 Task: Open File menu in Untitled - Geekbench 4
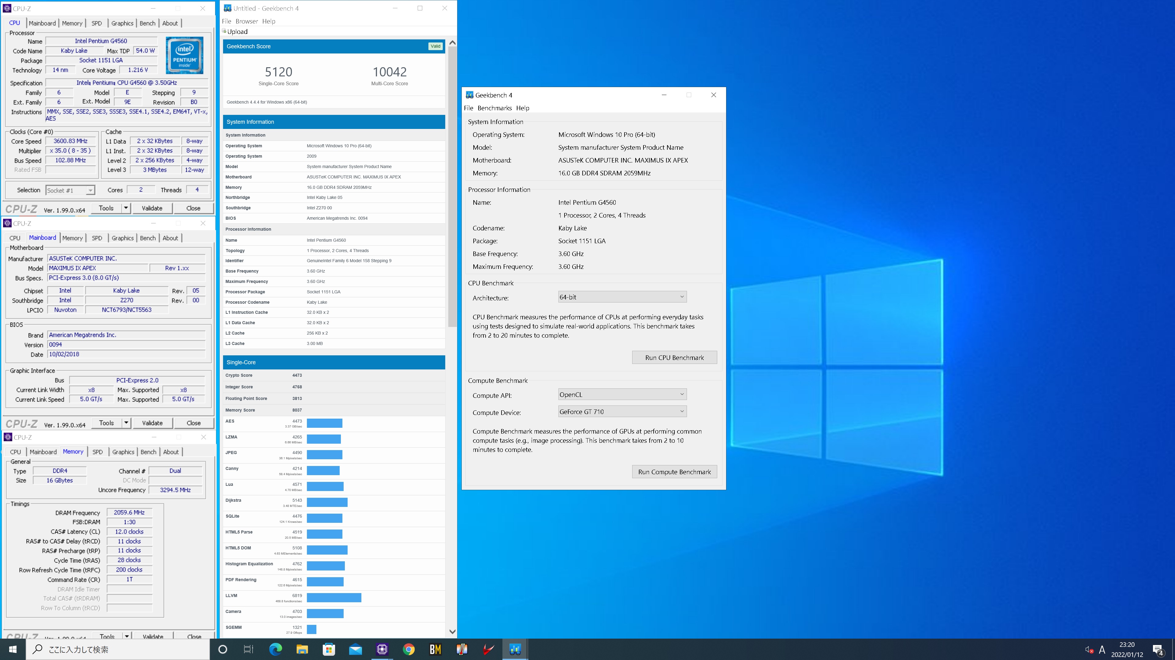pos(227,21)
